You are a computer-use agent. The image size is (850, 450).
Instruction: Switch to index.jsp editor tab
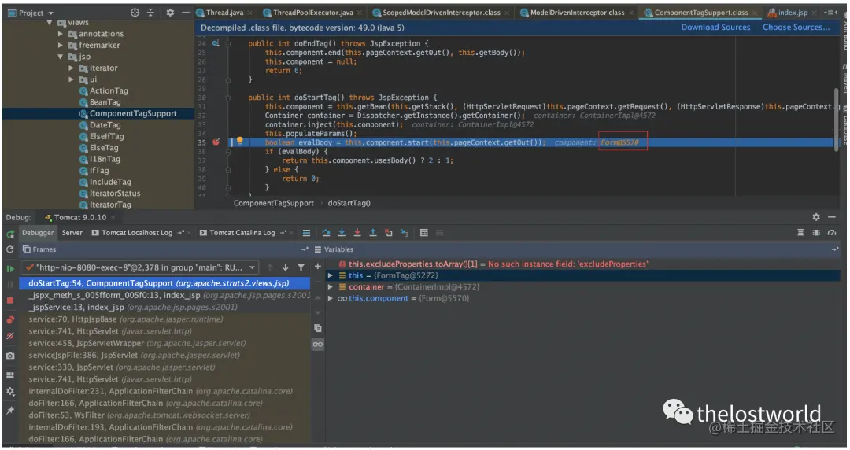(792, 13)
